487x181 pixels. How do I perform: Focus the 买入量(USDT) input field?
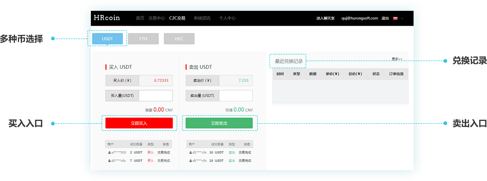pyautogui.click(x=156, y=95)
